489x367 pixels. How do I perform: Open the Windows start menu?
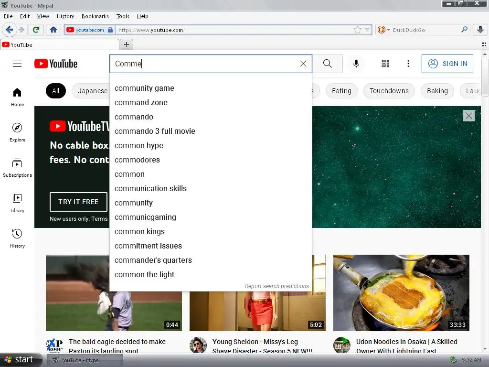click(x=21, y=359)
